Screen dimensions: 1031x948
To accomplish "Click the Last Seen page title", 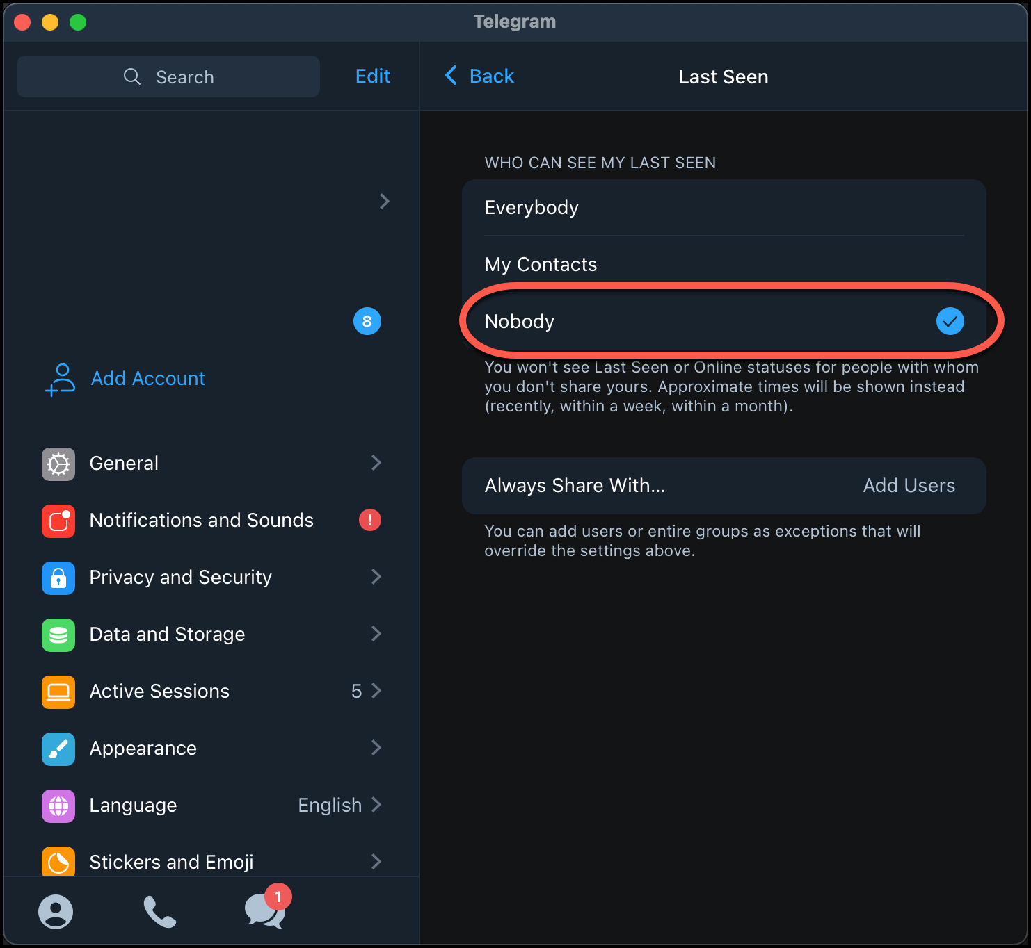I will pyautogui.click(x=724, y=76).
